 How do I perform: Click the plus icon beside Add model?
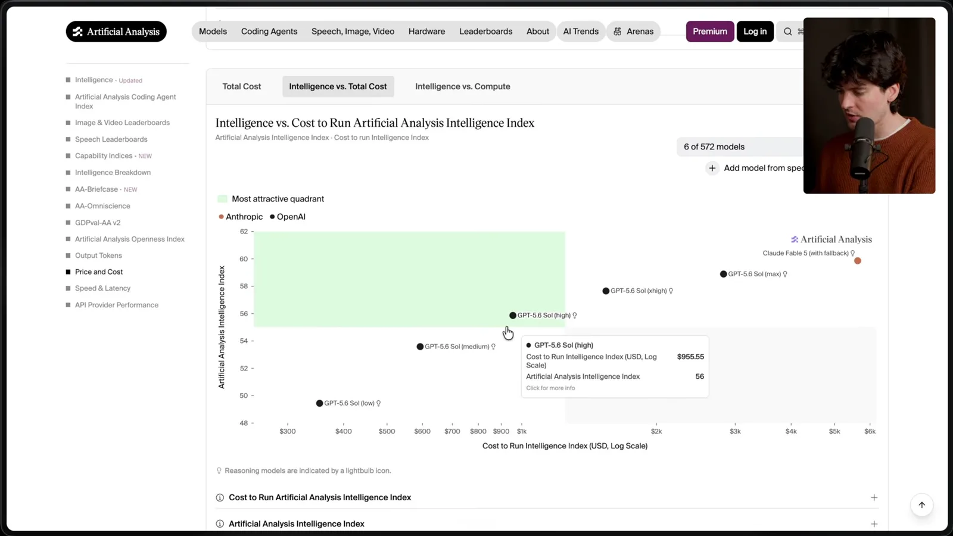click(x=712, y=168)
